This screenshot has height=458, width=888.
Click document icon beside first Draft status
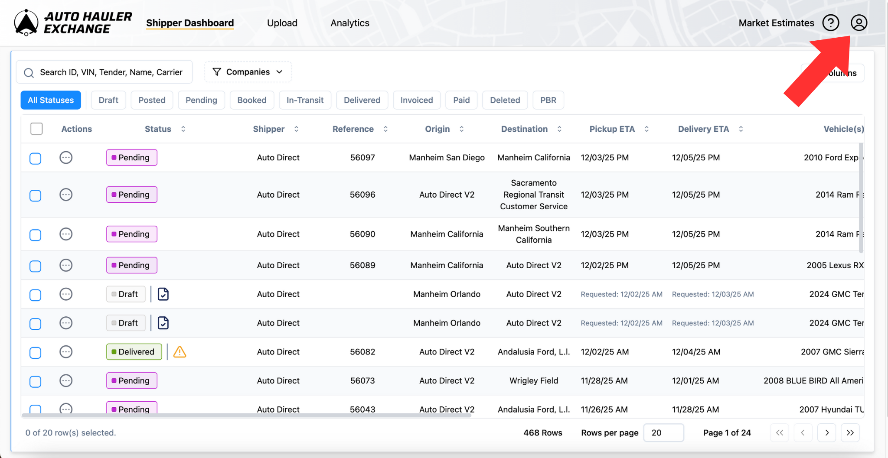[x=163, y=294]
